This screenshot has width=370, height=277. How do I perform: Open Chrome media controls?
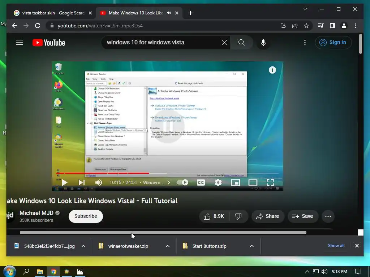pos(321,26)
